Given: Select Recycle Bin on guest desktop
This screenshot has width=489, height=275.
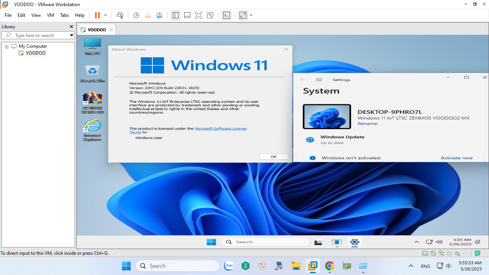Looking at the screenshot, I should 92,74.
